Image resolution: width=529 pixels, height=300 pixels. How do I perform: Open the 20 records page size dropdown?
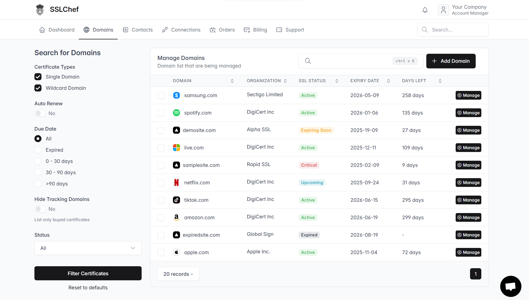178,274
